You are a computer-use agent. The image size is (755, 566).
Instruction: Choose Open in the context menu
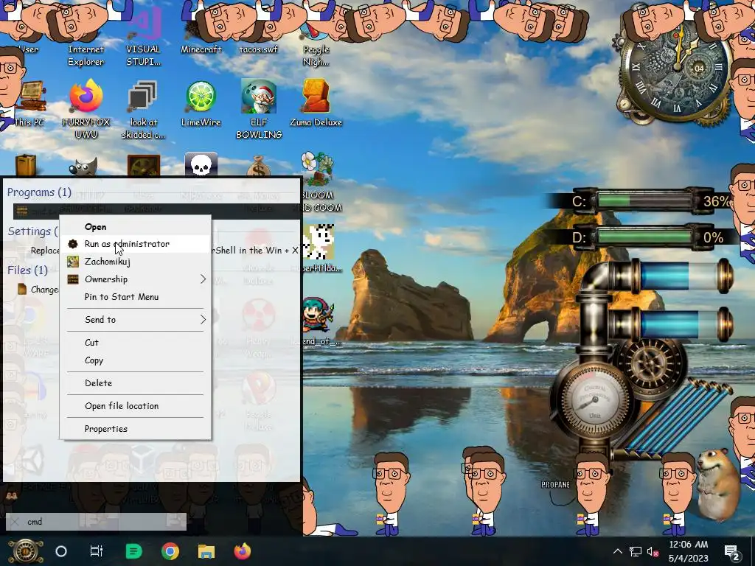click(x=136, y=227)
